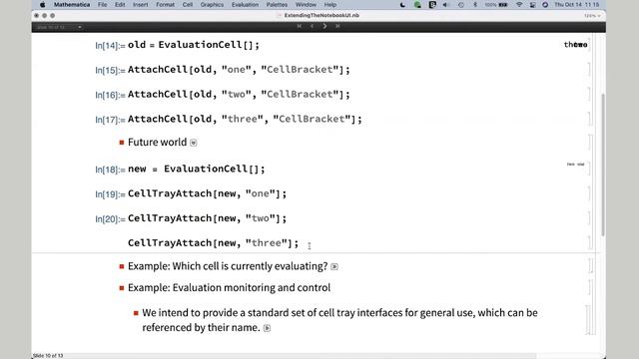Open the File menu
The width and height of the screenshot is (639, 359).
pos(102,5)
